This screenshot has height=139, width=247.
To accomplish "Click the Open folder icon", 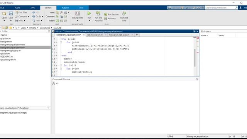I will pyautogui.click(x=4, y=14).
